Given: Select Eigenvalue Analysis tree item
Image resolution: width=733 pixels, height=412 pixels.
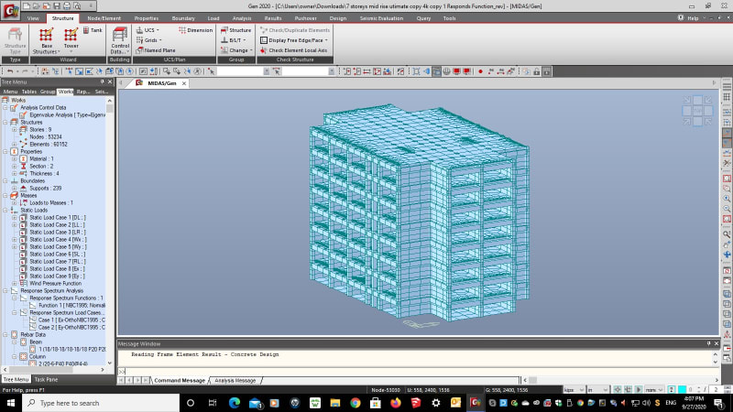Looking at the screenshot, I should 67,115.
